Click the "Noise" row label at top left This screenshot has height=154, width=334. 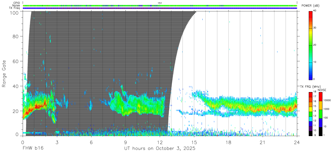[x=16, y=5]
